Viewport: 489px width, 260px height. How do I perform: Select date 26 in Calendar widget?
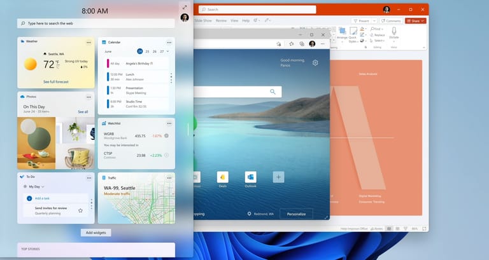(x=154, y=51)
